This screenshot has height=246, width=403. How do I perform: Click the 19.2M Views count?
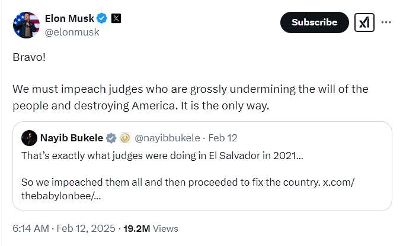[151, 228]
